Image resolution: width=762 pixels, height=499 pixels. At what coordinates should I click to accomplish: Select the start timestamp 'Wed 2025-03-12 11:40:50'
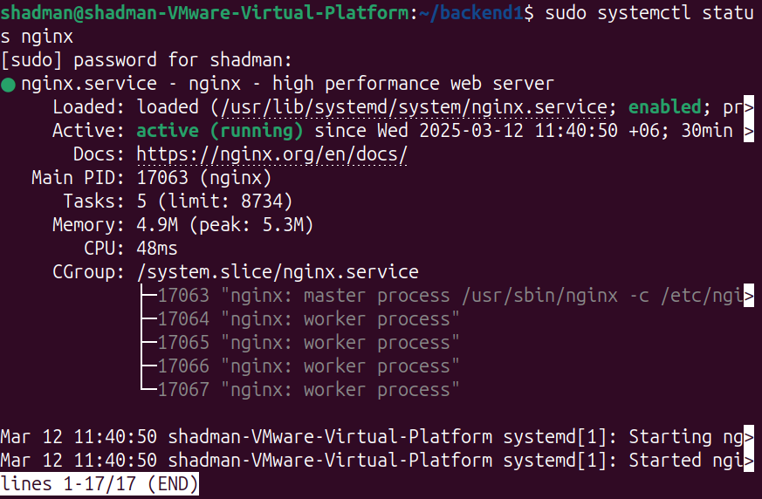498,130
